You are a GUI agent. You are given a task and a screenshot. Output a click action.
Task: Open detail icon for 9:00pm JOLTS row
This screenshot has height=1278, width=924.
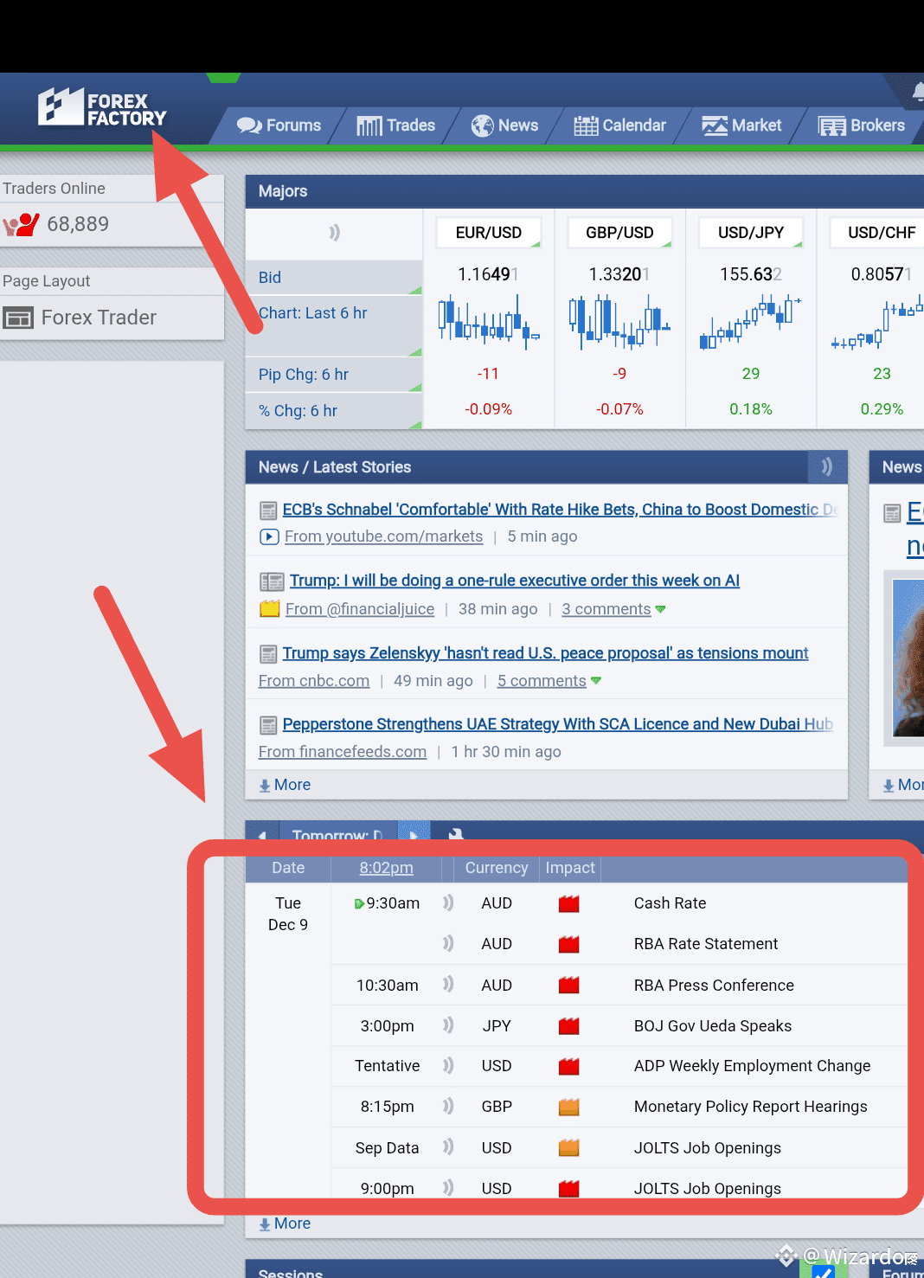pos(448,1188)
